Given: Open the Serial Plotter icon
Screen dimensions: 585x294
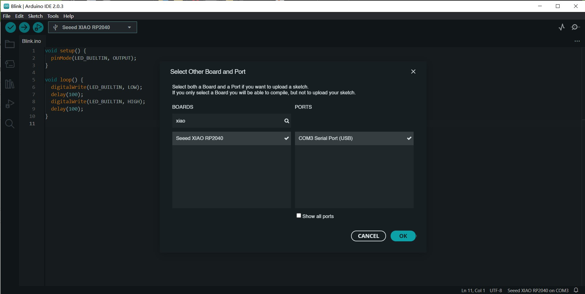Looking at the screenshot, I should [561, 27].
